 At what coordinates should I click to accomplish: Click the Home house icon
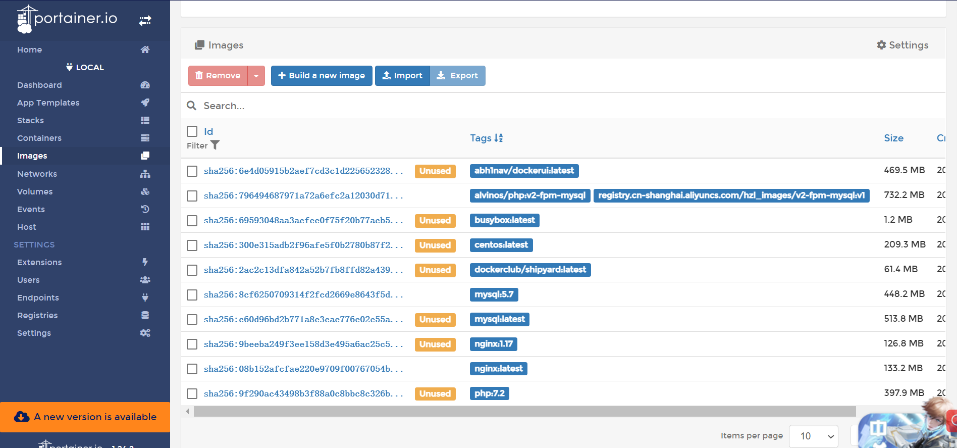click(x=145, y=49)
